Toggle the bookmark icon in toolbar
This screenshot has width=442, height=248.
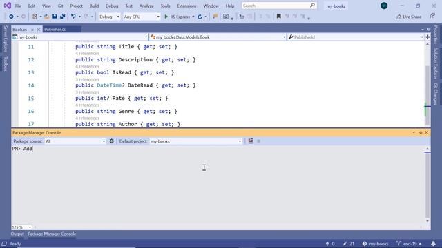279,17
